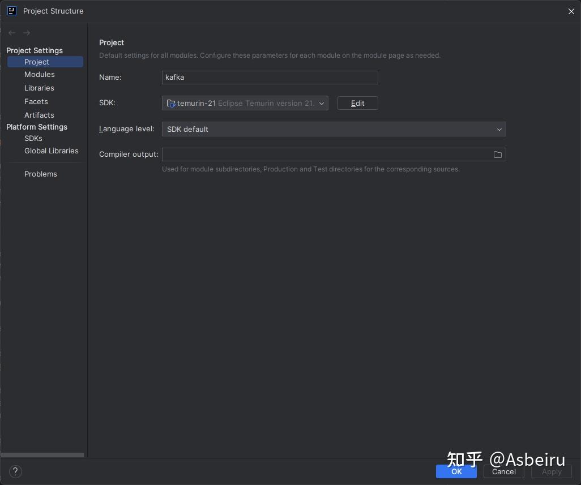Open Global Libraries settings

(x=51, y=151)
